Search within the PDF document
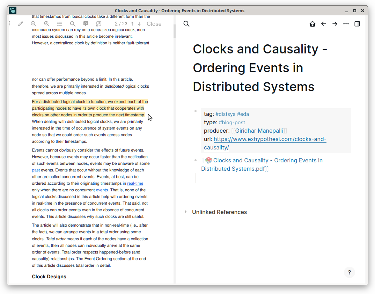This screenshot has width=375, height=294. click(73, 24)
